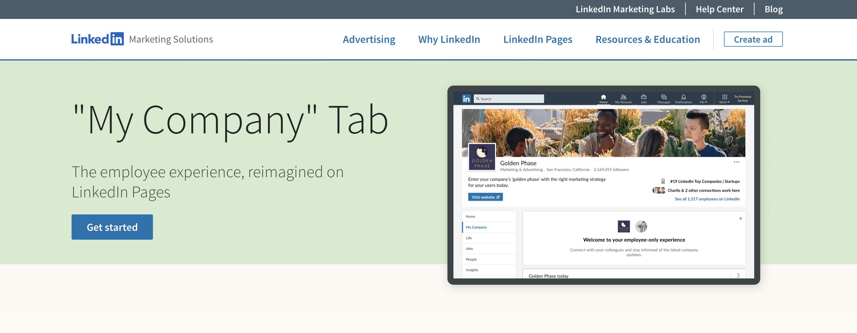
Task: Click the LinkedIn logo in the header
Action: (x=97, y=39)
